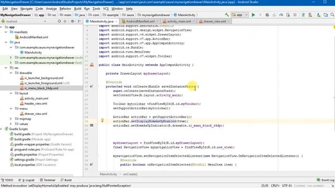Screen dimensions: 335x188
Task: Click the collapse all icon in Project panel
Action: (65, 21)
